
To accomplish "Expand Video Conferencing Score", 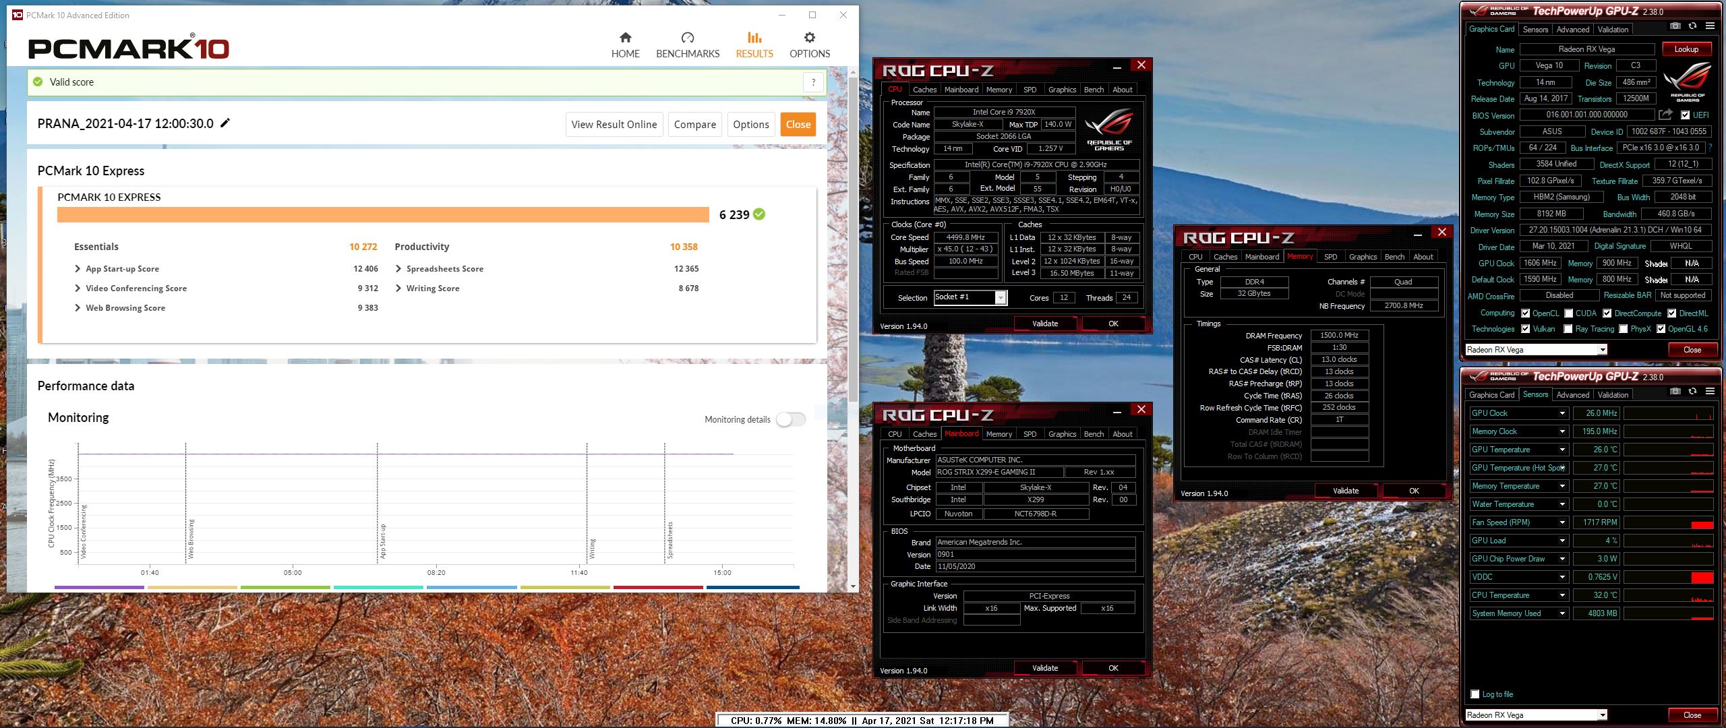I will click(x=78, y=289).
